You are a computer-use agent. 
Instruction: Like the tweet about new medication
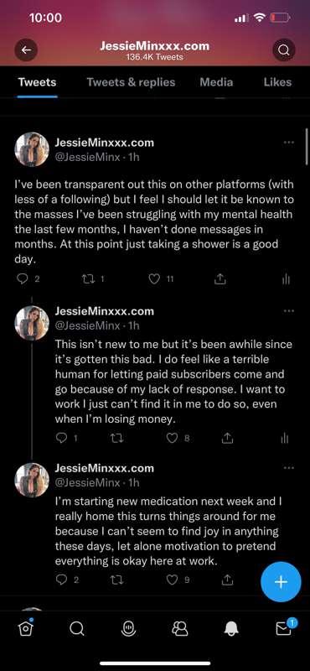(x=172, y=580)
